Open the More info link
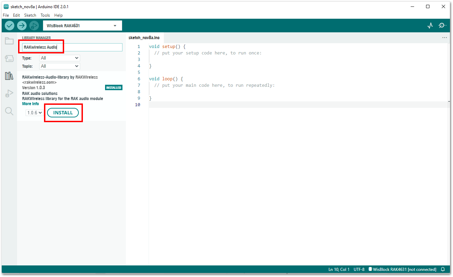This screenshot has width=453, height=277. pyautogui.click(x=30, y=104)
